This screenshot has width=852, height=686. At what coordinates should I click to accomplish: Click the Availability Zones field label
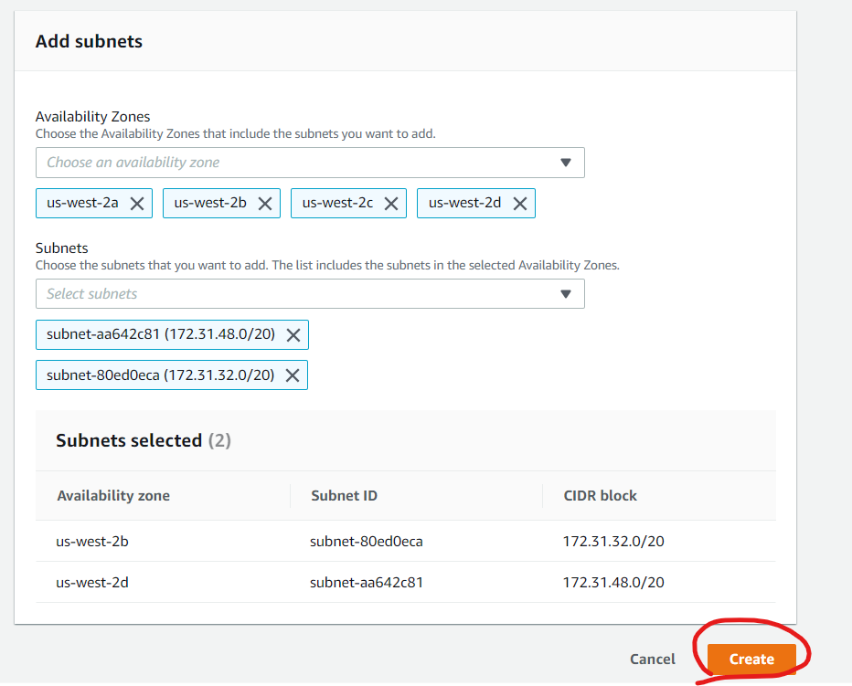93,116
